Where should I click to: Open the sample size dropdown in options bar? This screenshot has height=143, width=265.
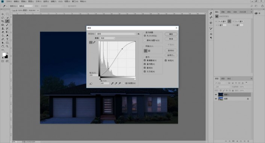click(26, 6)
